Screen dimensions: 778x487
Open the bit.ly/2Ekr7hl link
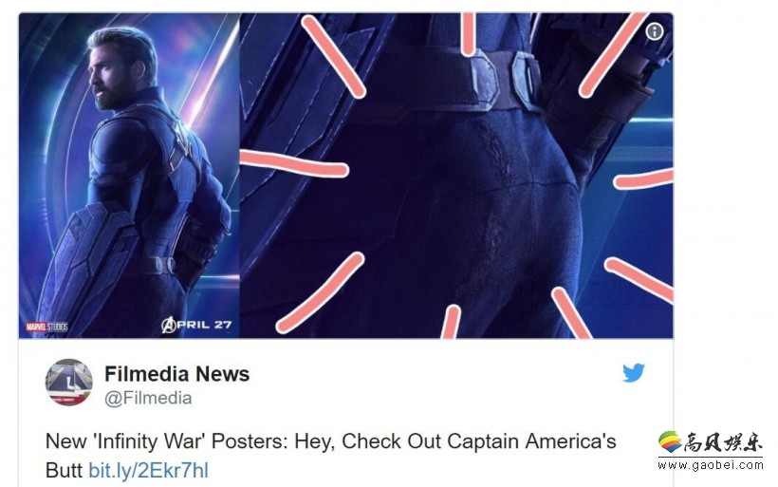148,471
